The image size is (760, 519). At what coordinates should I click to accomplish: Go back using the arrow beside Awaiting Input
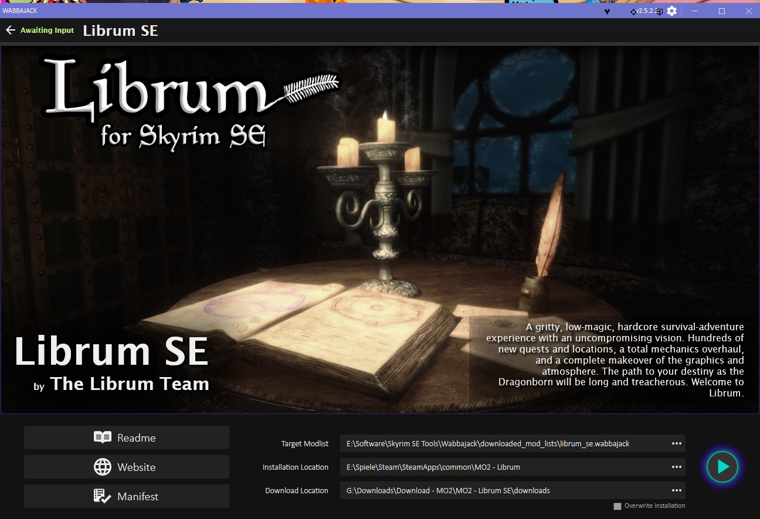point(11,30)
